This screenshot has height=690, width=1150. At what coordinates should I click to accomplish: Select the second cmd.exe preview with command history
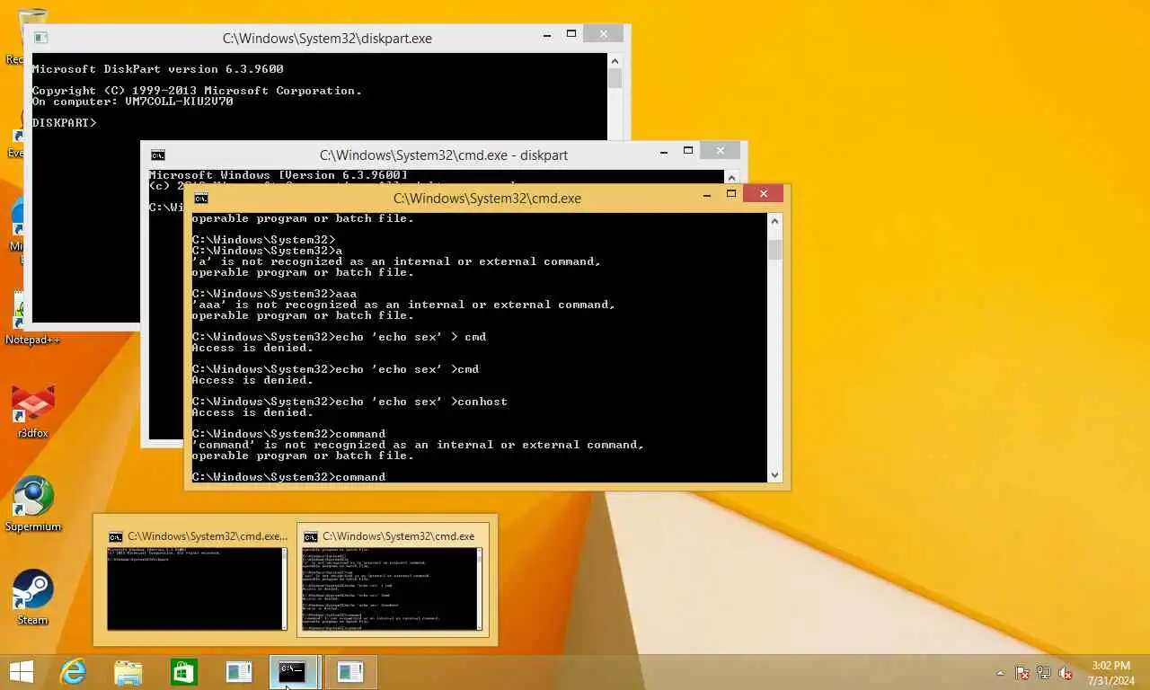coord(393,580)
